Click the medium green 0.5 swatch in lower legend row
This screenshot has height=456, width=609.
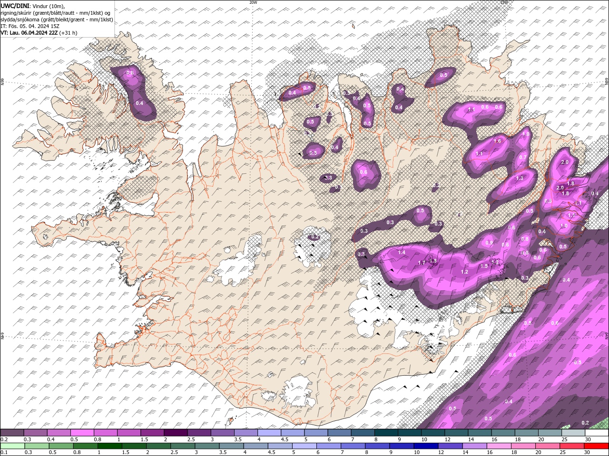61,446
